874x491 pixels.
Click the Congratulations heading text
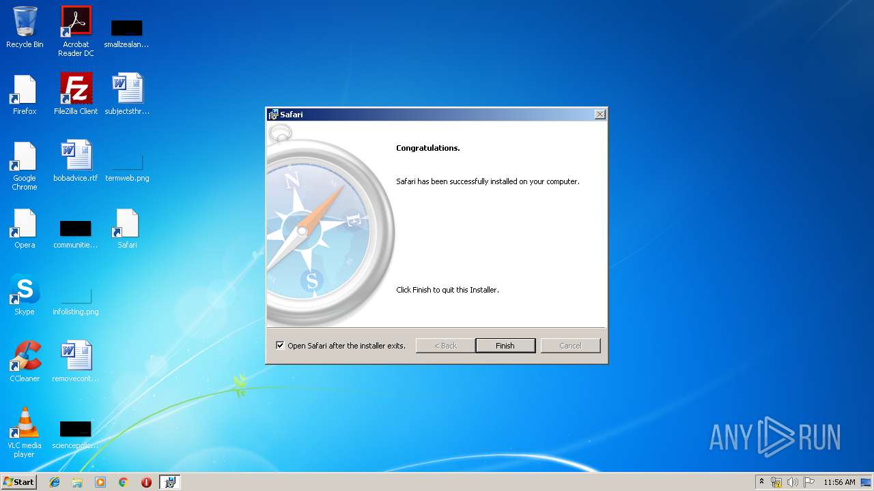[x=428, y=148]
